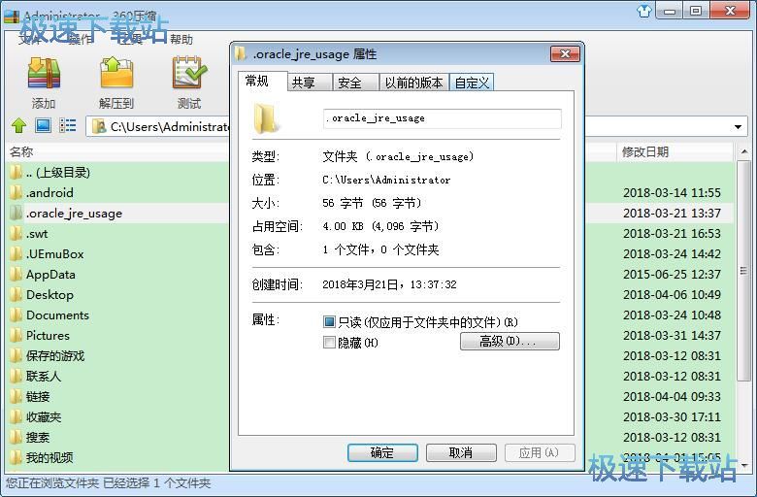Screen dimensions: 757x497
Task: Switch to the 以前的版本 tab
Action: pos(413,83)
